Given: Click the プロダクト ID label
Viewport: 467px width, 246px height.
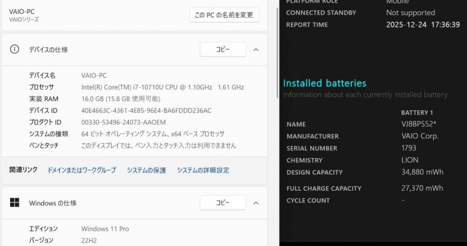Looking at the screenshot, I should 45,122.
